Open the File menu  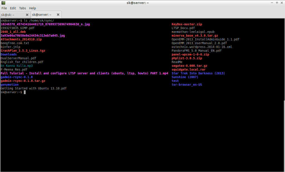4,8
